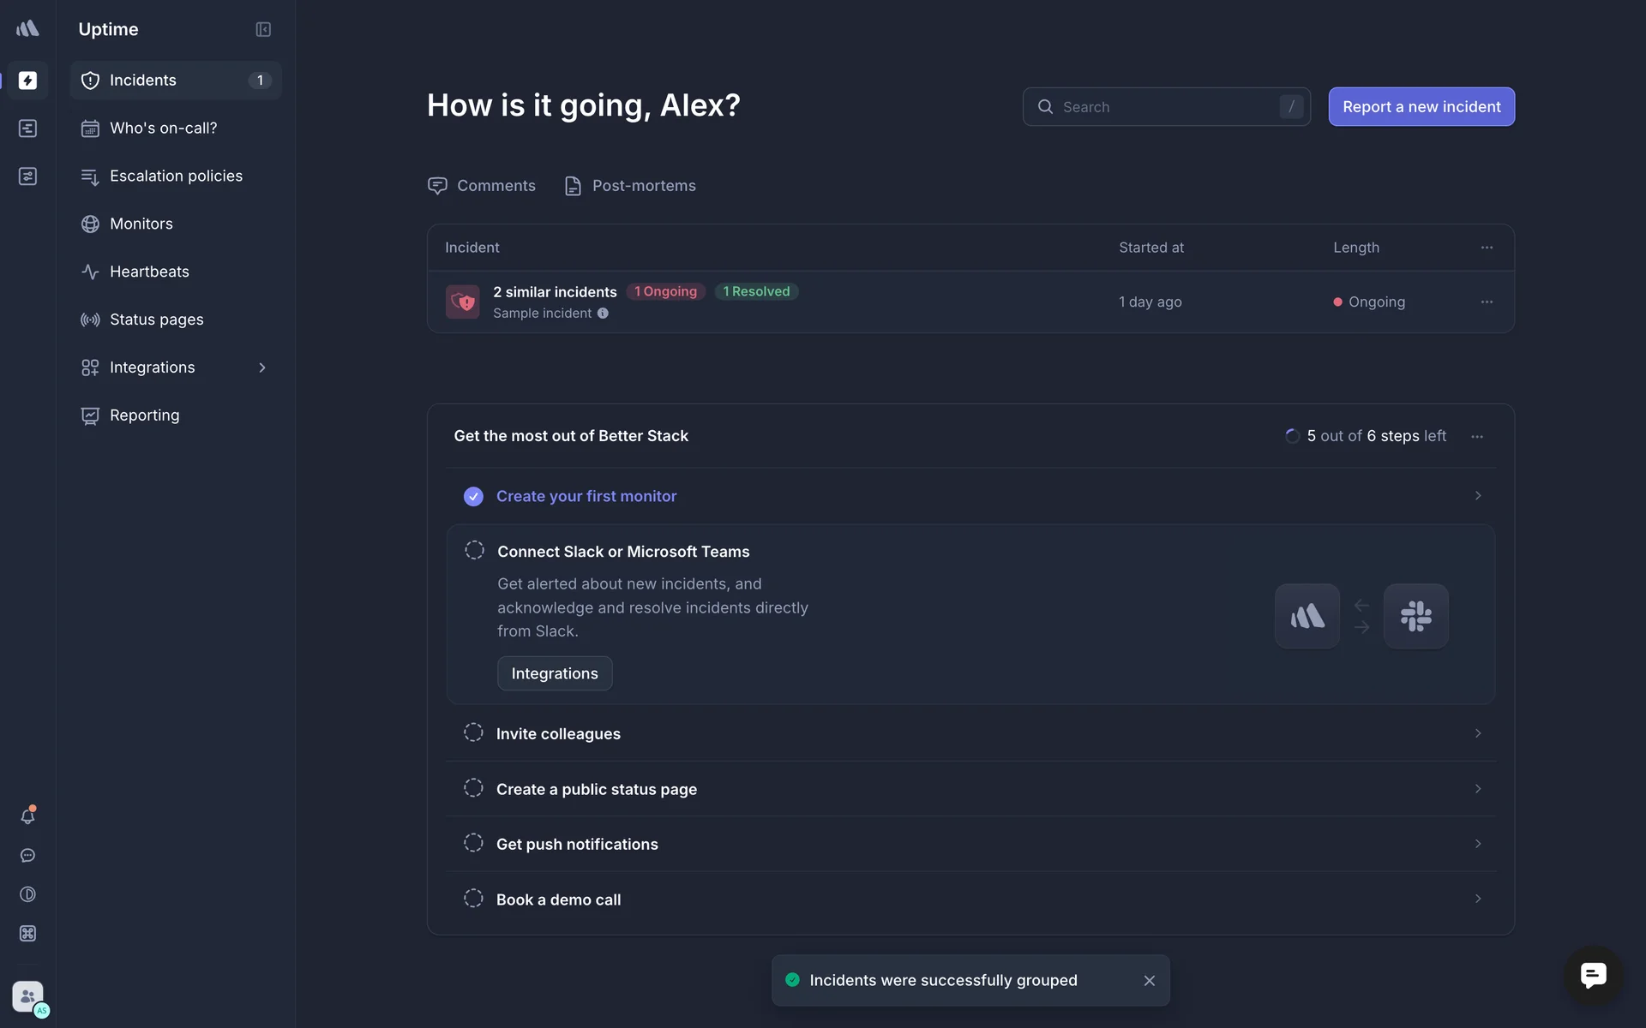Collapse the Uptime sidebar panel icon
This screenshot has width=1646, height=1028.
pyautogui.click(x=263, y=29)
